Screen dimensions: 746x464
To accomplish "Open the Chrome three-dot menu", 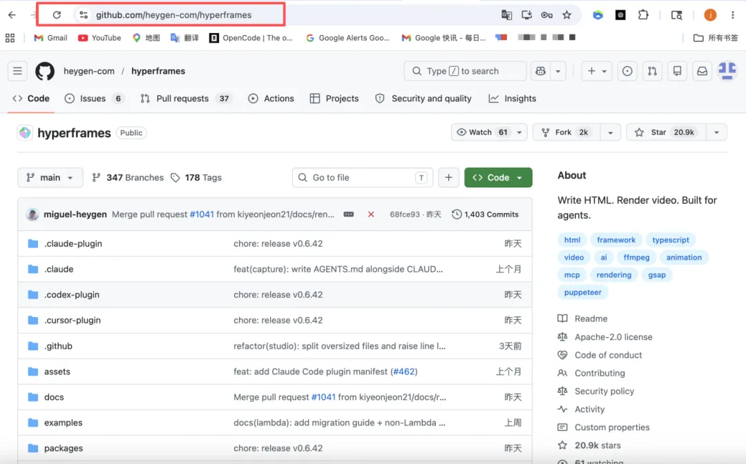I will coord(733,14).
